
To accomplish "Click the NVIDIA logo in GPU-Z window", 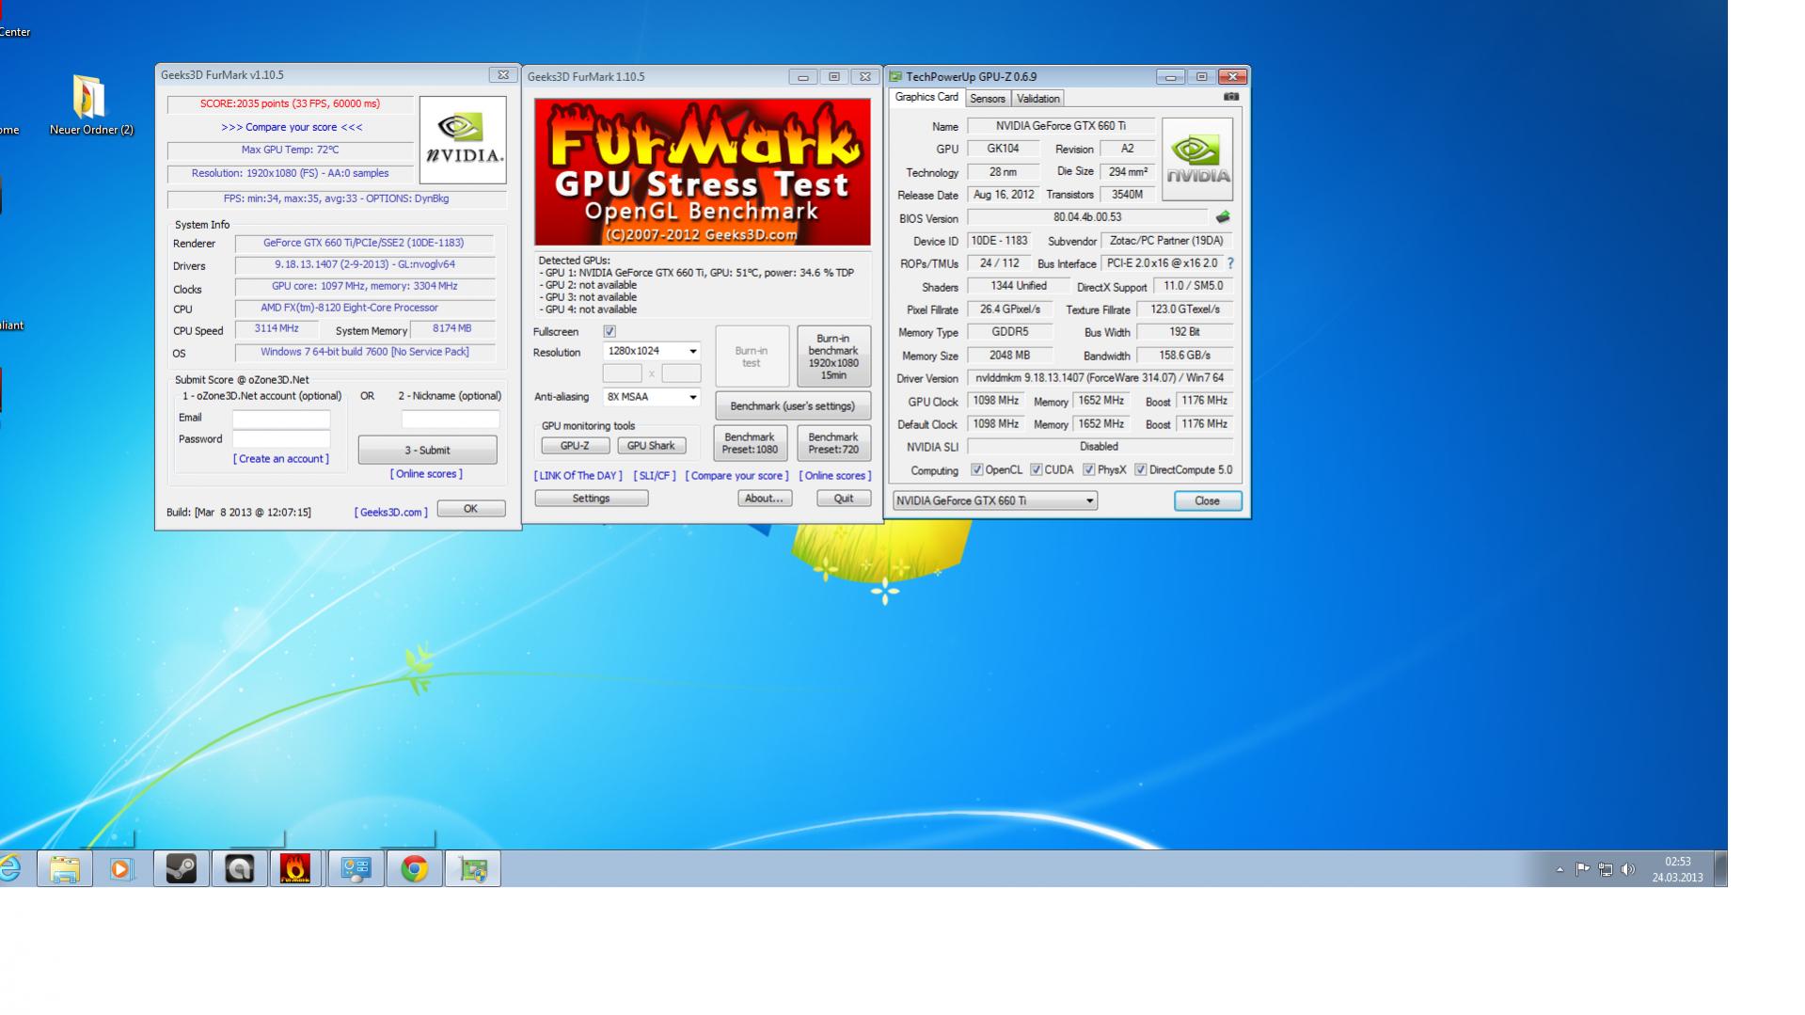I will coord(1197,159).
